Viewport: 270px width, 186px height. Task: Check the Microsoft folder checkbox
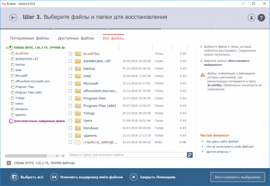[x=70, y=83]
